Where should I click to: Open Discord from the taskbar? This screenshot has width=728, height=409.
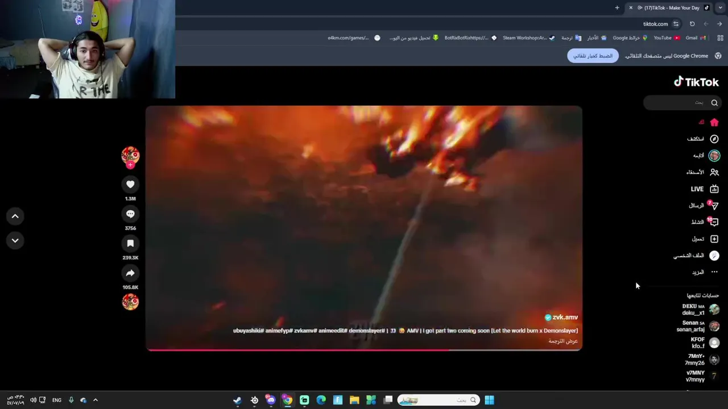(271, 400)
